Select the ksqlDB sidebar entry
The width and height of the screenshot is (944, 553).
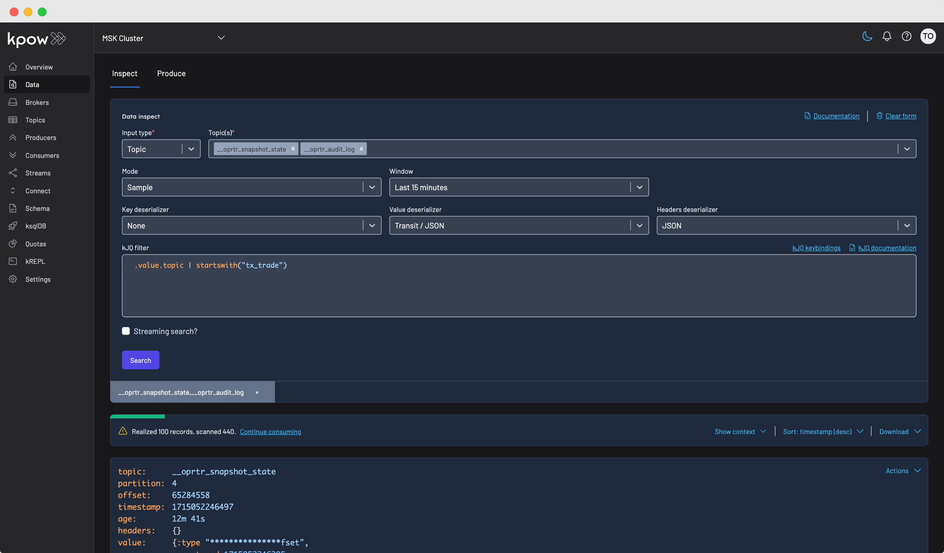[35, 226]
